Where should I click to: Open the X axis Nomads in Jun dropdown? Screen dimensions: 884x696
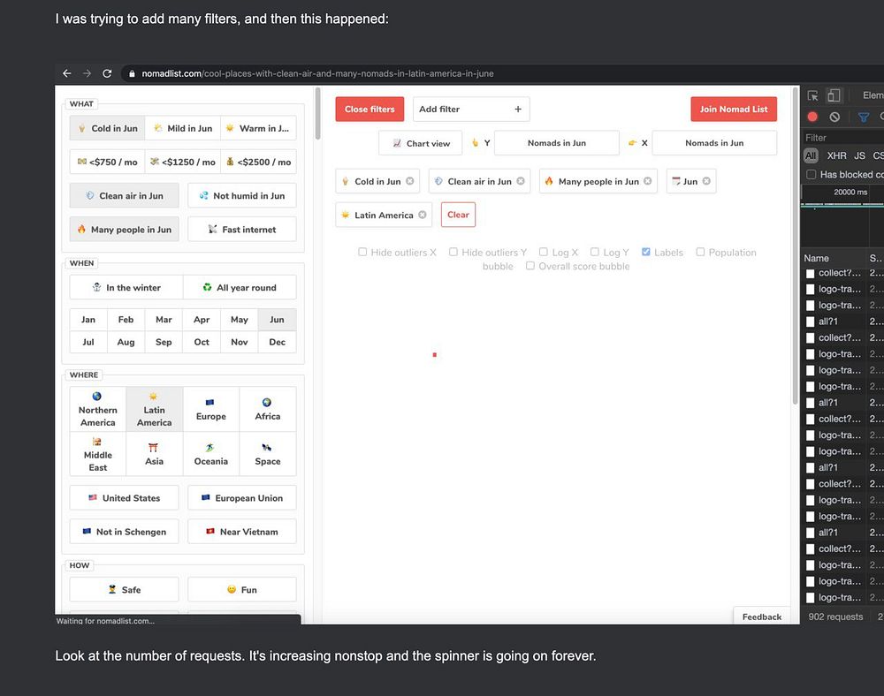(714, 143)
